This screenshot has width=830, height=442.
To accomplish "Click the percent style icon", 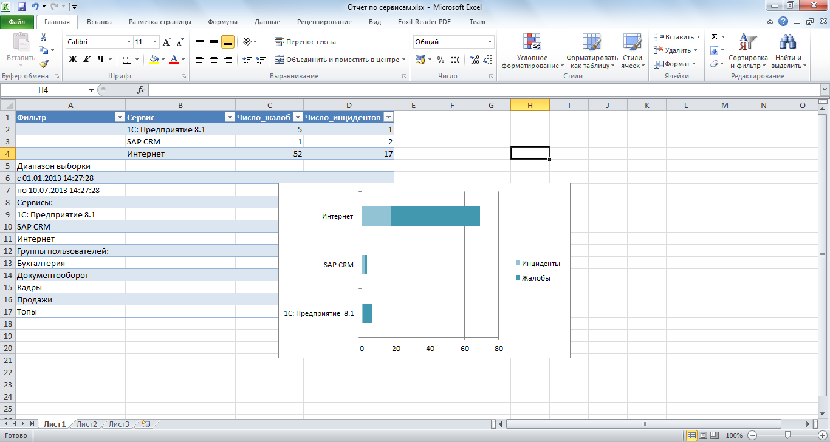I will [441, 59].
